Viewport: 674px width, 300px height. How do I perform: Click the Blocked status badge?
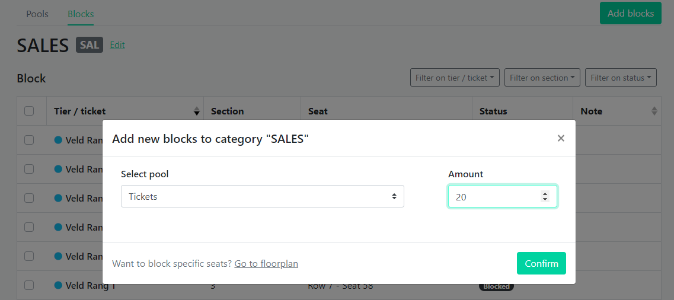[497, 287]
